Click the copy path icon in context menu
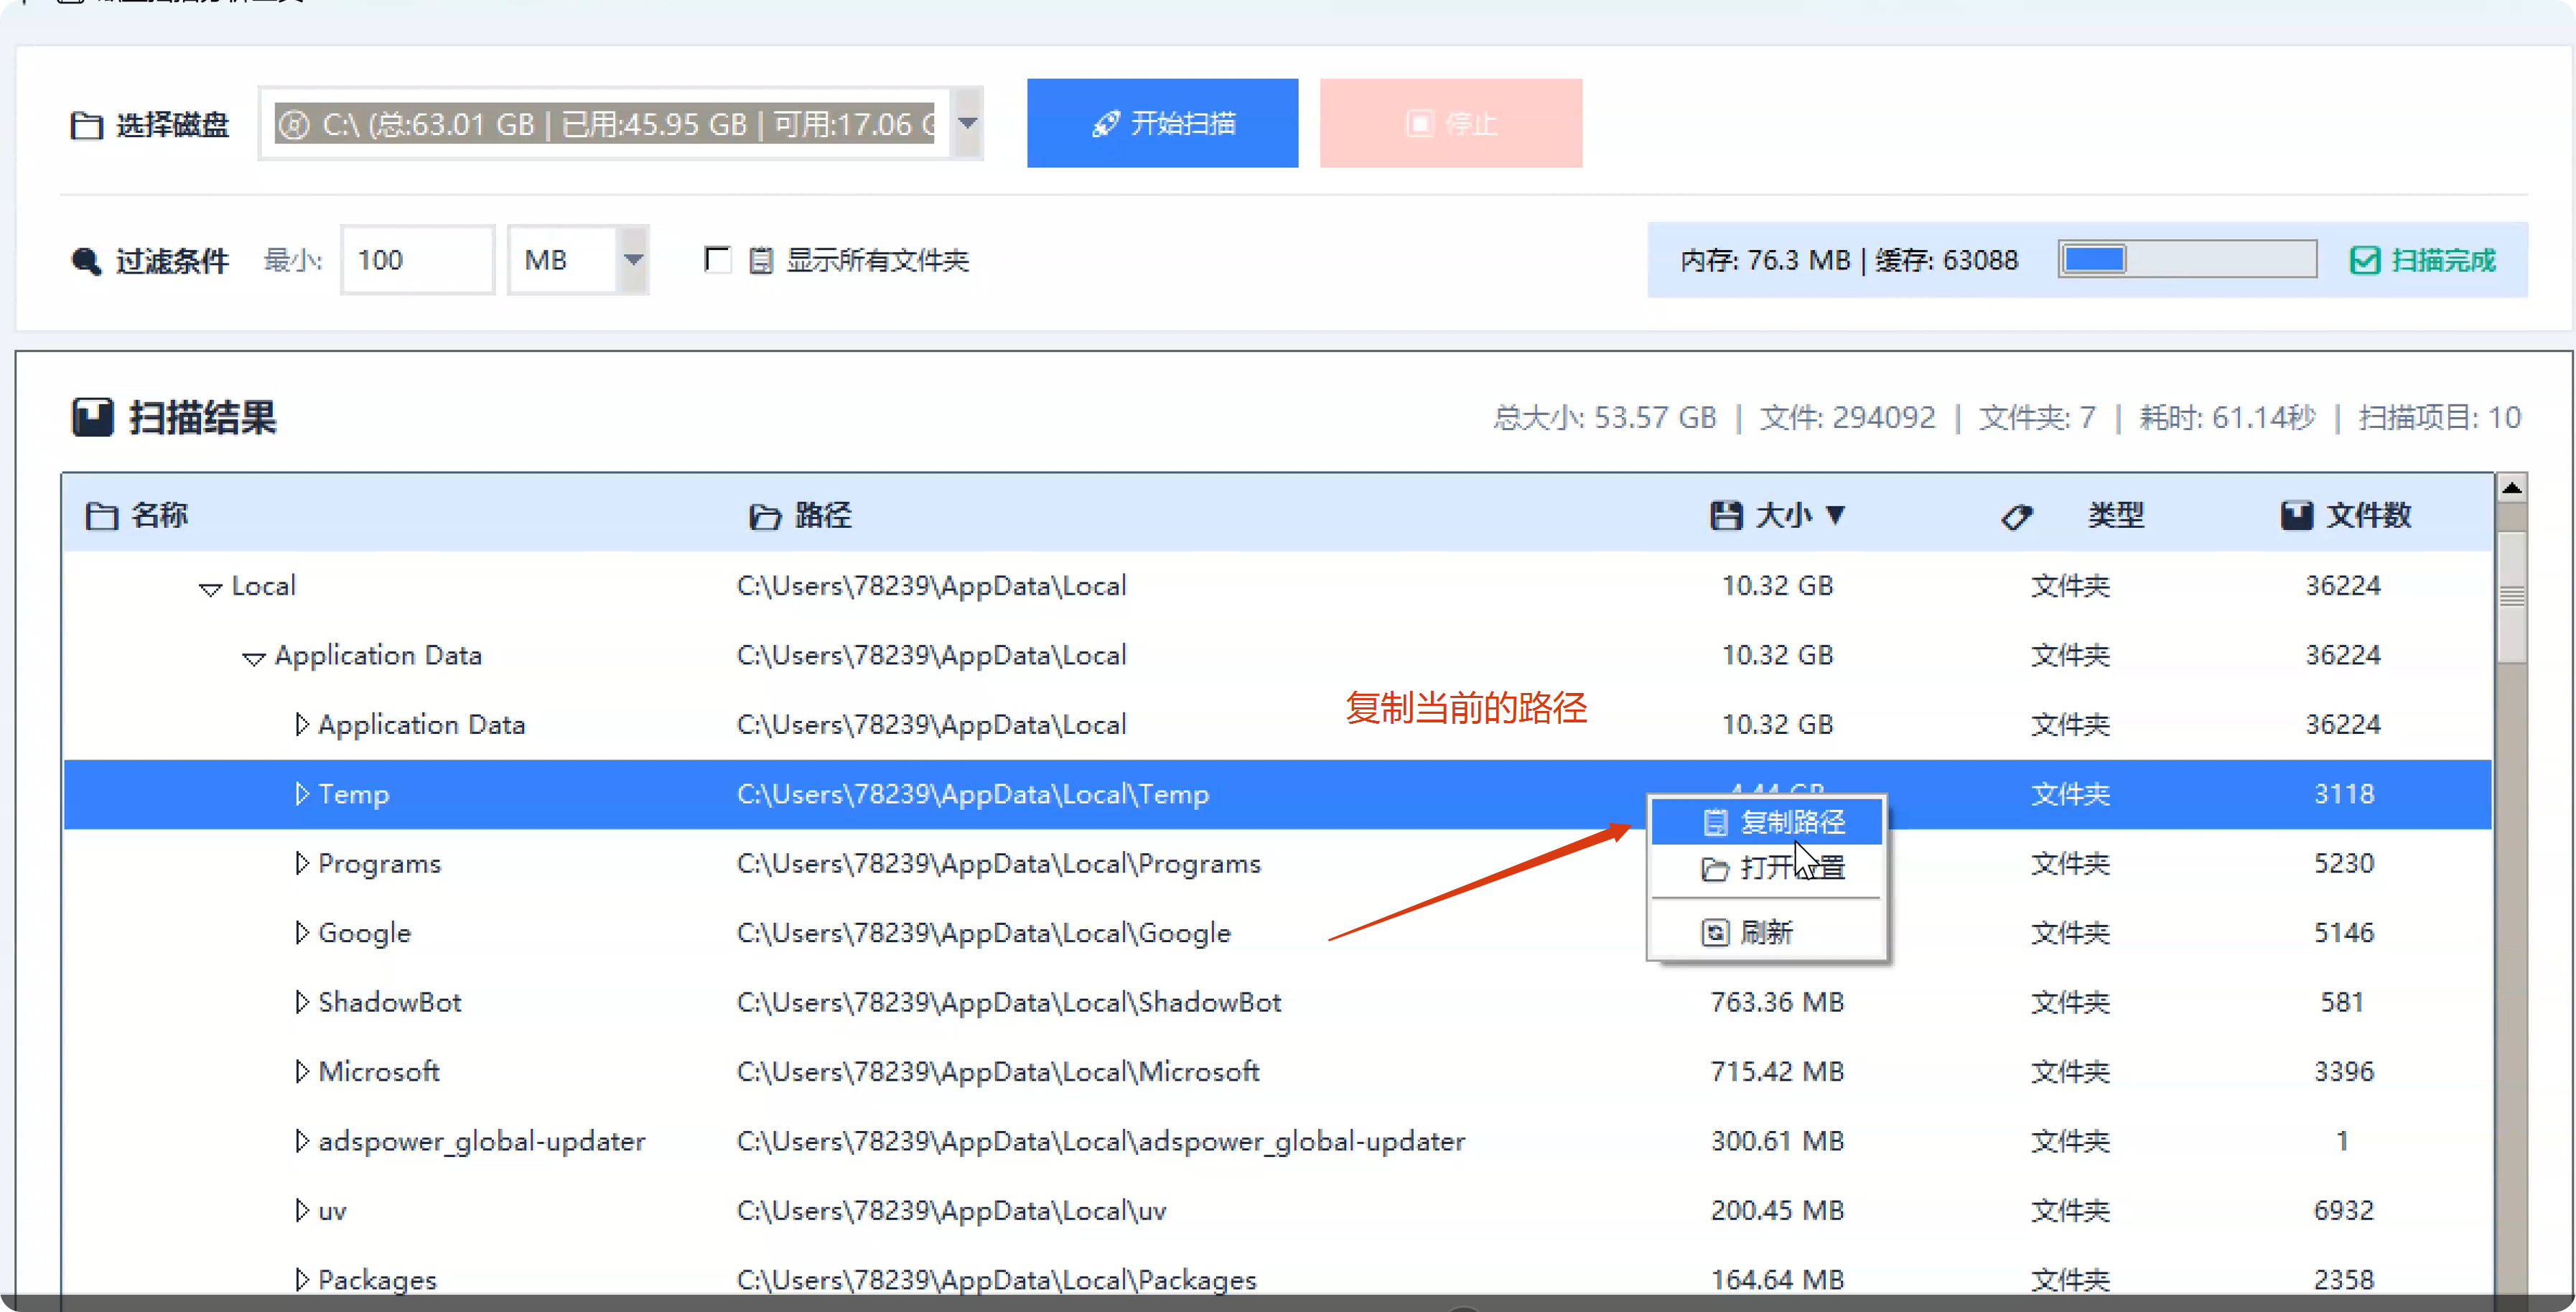Image resolution: width=2576 pixels, height=1312 pixels. click(1715, 822)
